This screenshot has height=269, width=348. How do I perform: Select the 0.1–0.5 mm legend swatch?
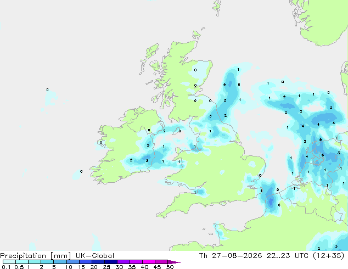[x=9, y=262]
